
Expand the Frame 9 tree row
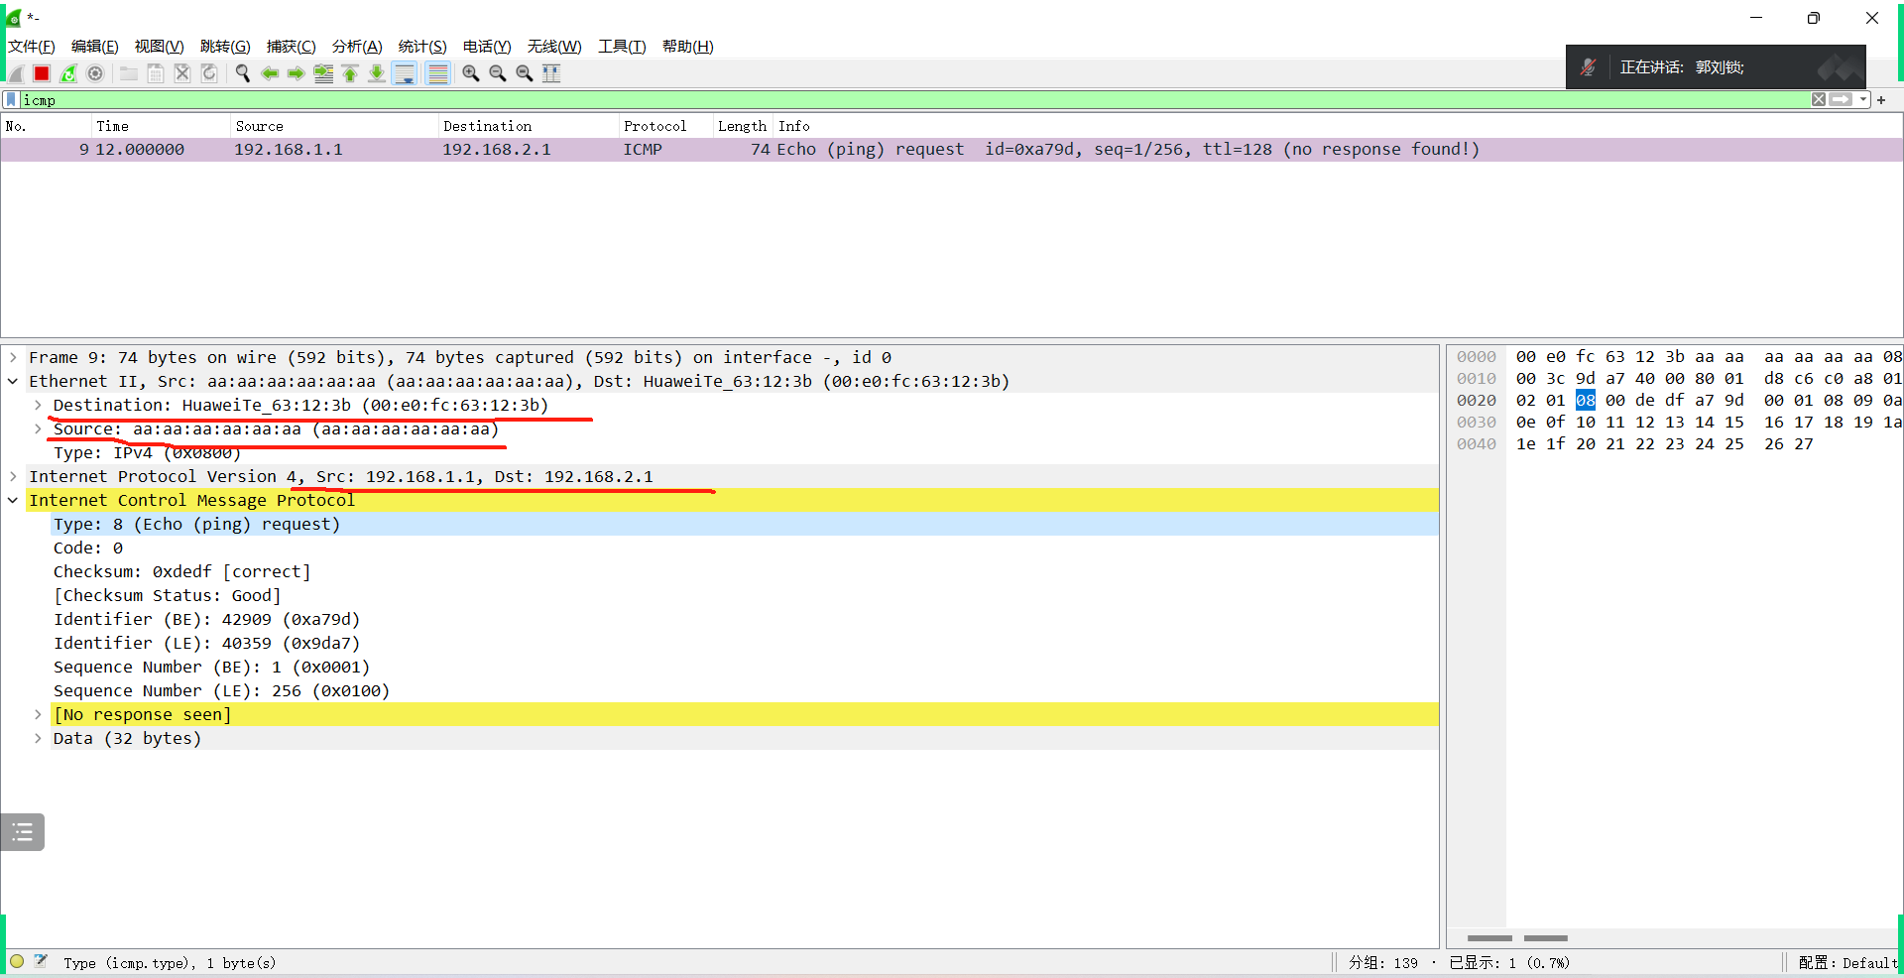tap(13, 357)
